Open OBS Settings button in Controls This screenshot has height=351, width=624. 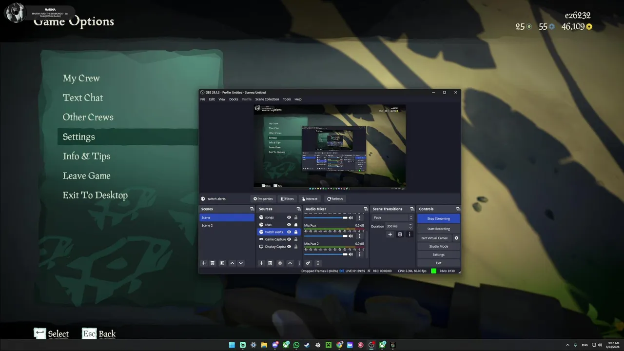point(439,254)
